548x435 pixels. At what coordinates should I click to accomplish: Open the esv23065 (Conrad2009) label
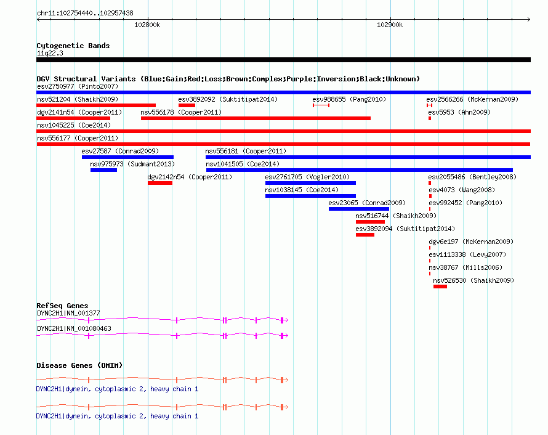coord(367,203)
